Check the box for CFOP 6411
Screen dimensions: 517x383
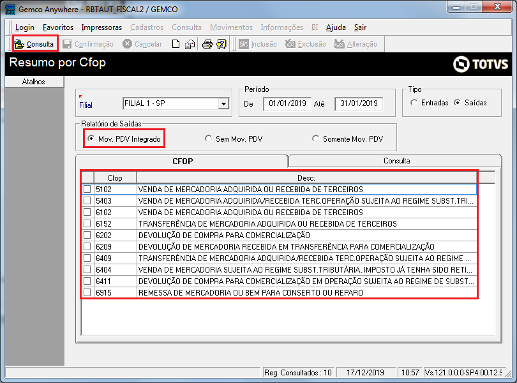pyautogui.click(x=87, y=281)
